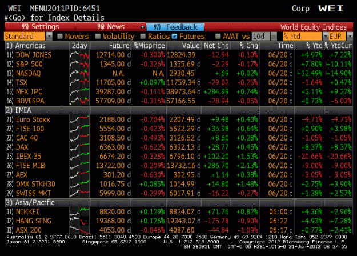Enable the Volatility checkbox
The image size is (357, 256).
pyautogui.click(x=98, y=36)
